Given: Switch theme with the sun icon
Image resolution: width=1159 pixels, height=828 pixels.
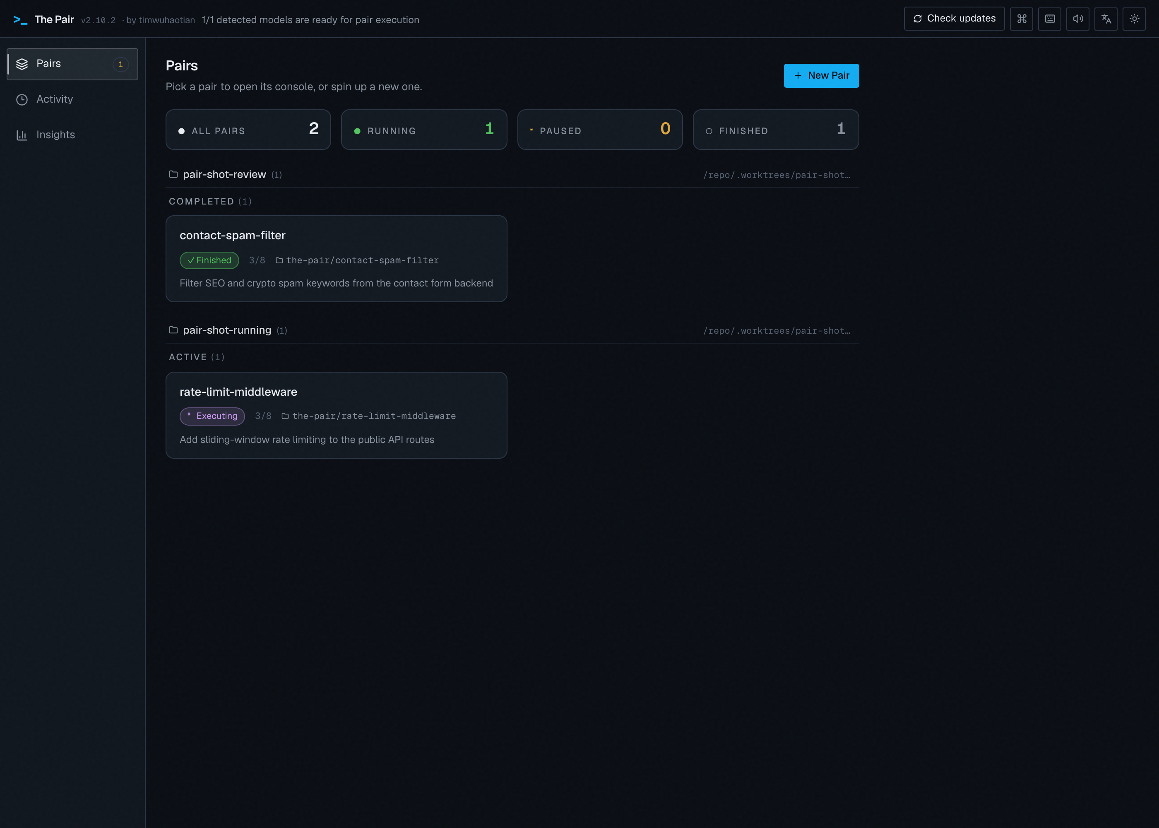Looking at the screenshot, I should pyautogui.click(x=1134, y=19).
